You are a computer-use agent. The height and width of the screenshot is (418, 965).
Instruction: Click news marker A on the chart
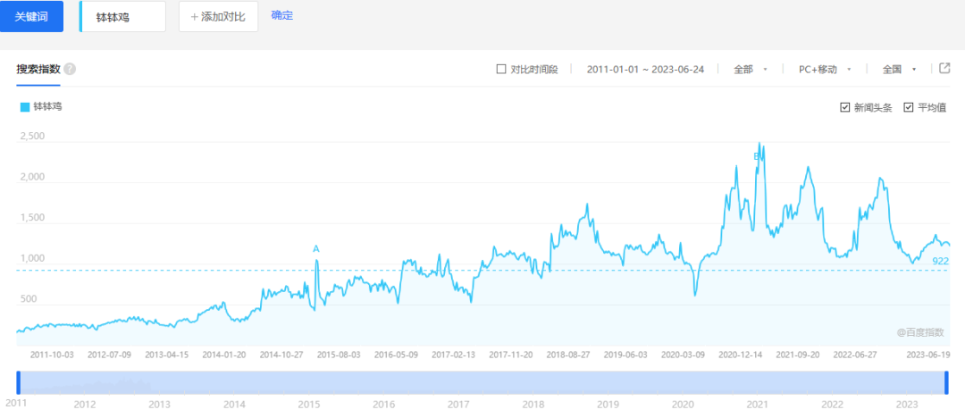(x=316, y=248)
